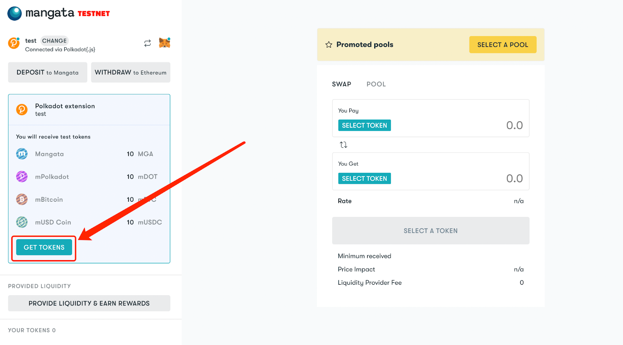Click the '10 mDOT' amount
Viewport: 623px width, 345px height.
tap(142, 177)
